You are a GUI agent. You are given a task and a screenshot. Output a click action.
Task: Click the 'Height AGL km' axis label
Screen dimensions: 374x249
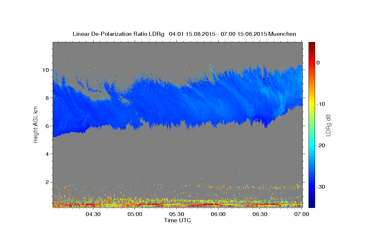(x=36, y=125)
